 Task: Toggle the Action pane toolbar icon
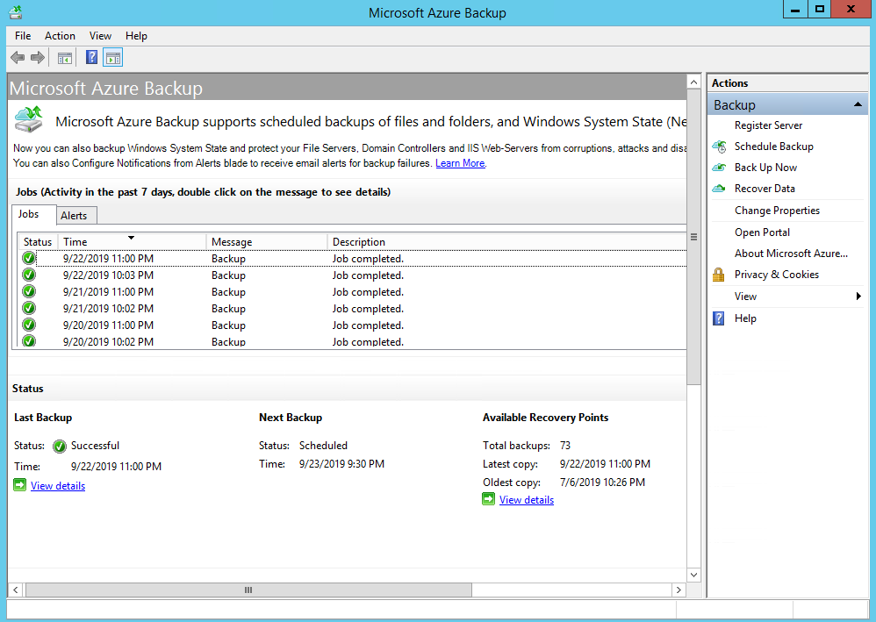coord(113,58)
